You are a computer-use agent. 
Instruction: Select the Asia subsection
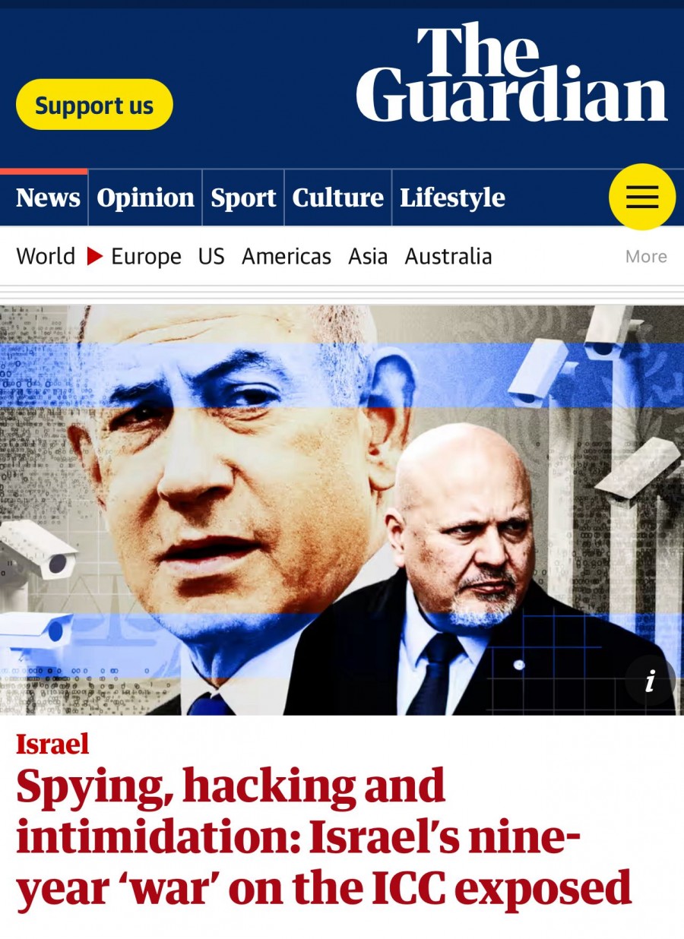point(368,257)
